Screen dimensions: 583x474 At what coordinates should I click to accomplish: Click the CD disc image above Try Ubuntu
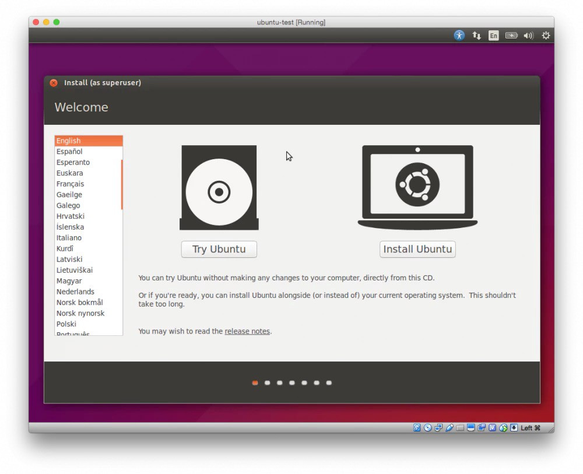coord(219,188)
